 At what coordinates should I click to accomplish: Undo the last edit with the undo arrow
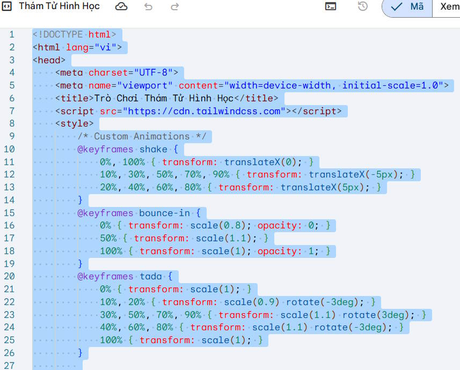coord(149,6)
